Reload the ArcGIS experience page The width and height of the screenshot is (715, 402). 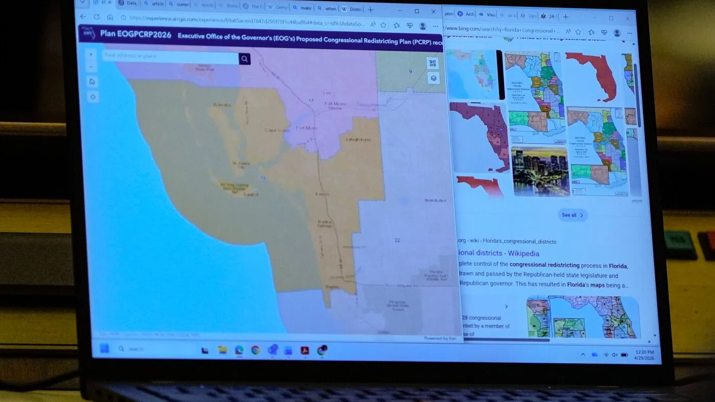(x=97, y=17)
